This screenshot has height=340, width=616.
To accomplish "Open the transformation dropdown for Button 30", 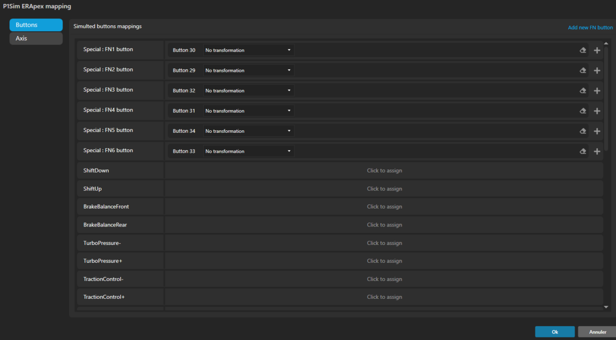I will click(248, 50).
